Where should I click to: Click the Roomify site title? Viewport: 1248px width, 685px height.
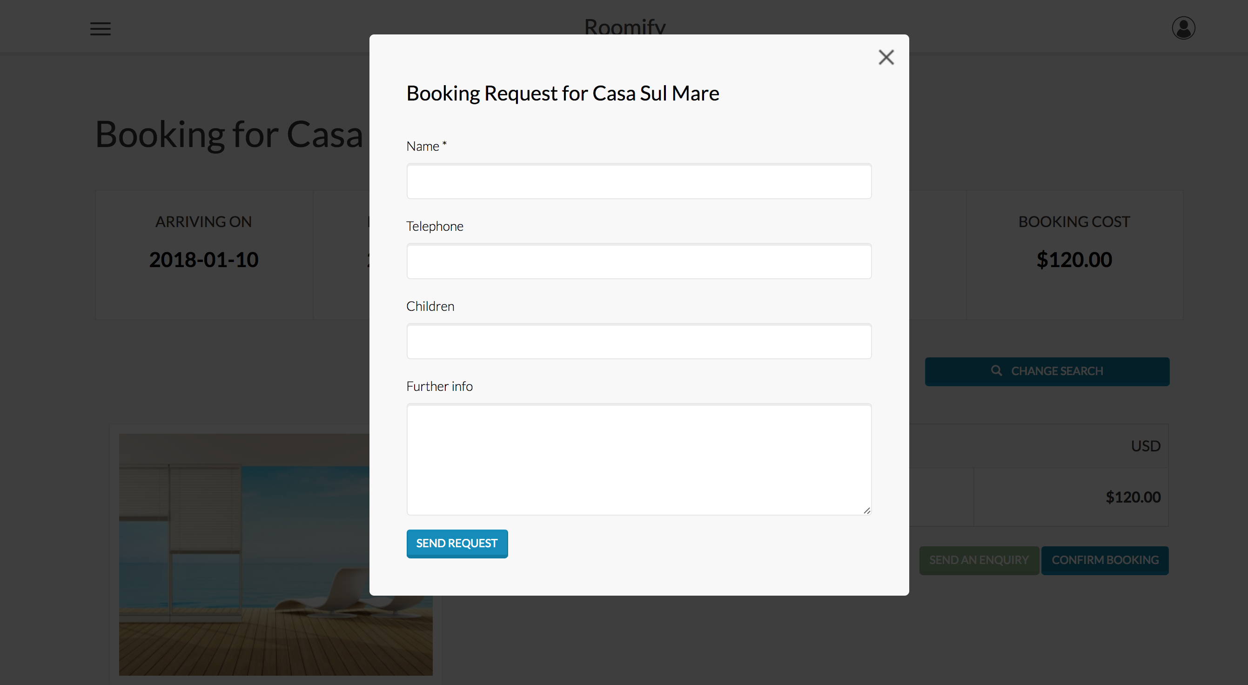624,27
